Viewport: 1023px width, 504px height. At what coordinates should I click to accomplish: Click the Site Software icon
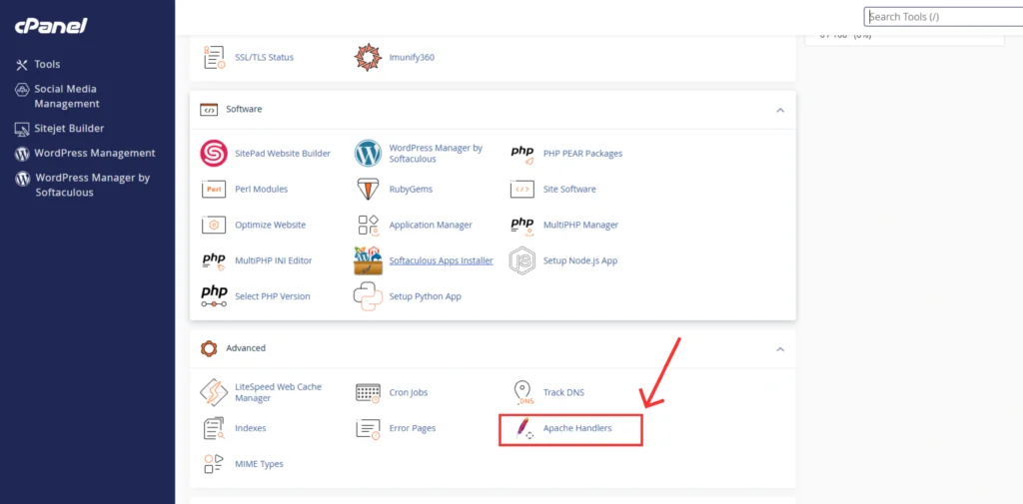(521, 189)
